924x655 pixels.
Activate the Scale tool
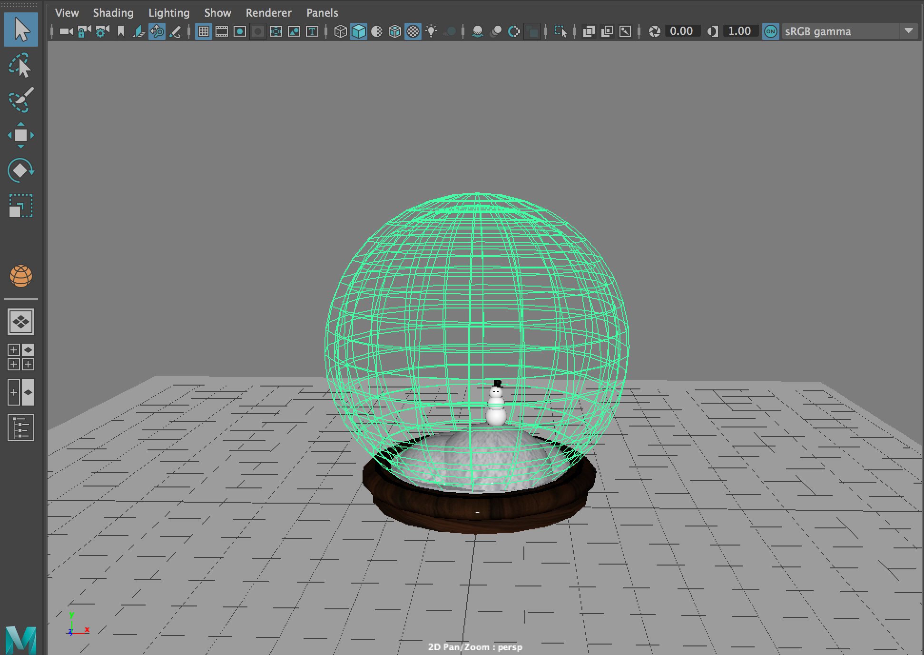[x=21, y=206]
